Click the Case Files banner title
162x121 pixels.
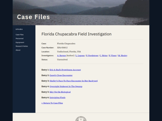coord(33,17)
